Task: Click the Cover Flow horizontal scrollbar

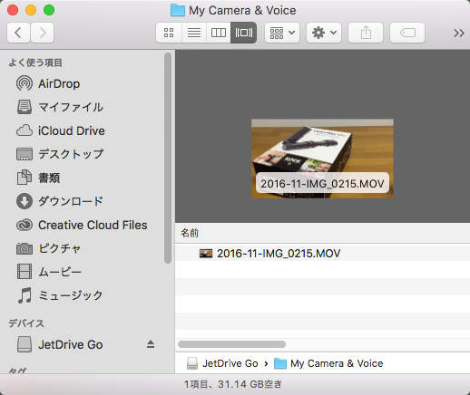Action: [x=231, y=344]
